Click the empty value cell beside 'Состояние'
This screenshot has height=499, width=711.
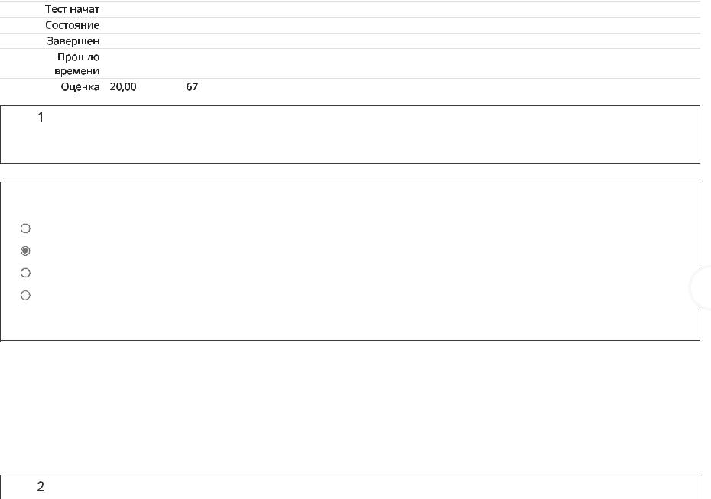click(x=403, y=25)
